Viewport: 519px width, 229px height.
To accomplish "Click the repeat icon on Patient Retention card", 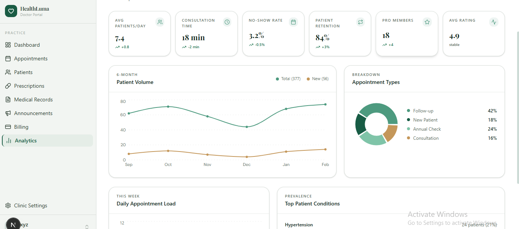I will 360,22.
